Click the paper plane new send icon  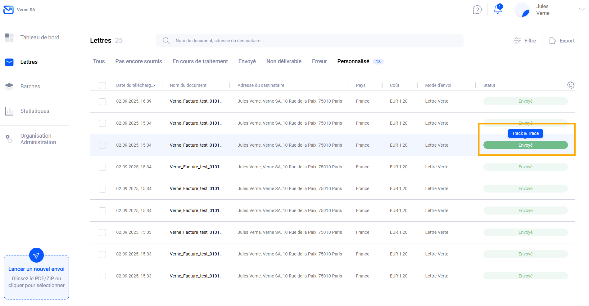[36, 255]
